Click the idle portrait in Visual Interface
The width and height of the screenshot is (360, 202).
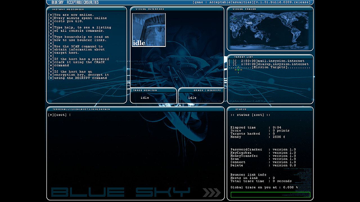pos(149,30)
